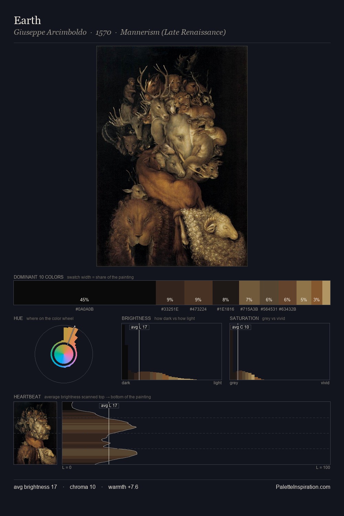Viewport: 344px width, 516px height.
Task: Click hex label '#63432B'
Action: tap(288, 309)
